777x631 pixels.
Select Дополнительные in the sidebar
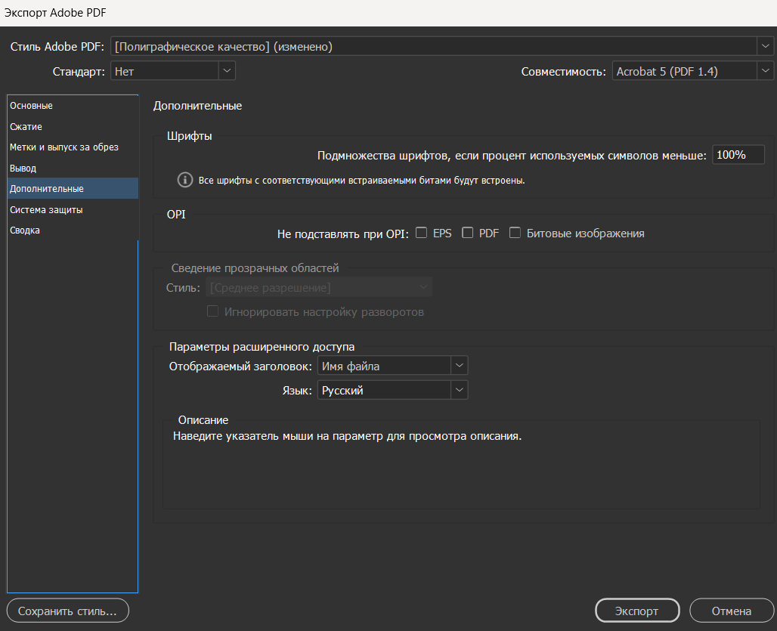[73, 189]
